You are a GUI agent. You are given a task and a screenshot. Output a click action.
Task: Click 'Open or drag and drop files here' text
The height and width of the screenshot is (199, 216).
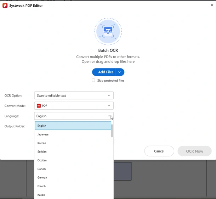click(108, 62)
